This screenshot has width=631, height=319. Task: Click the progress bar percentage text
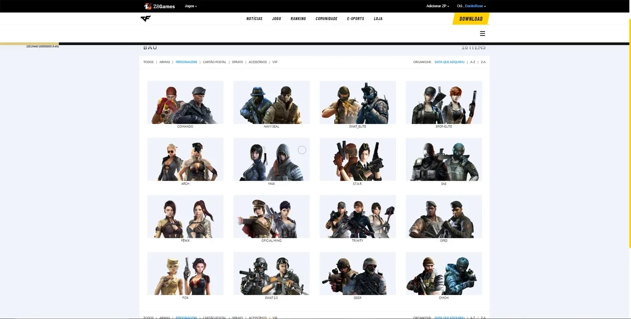43,46
